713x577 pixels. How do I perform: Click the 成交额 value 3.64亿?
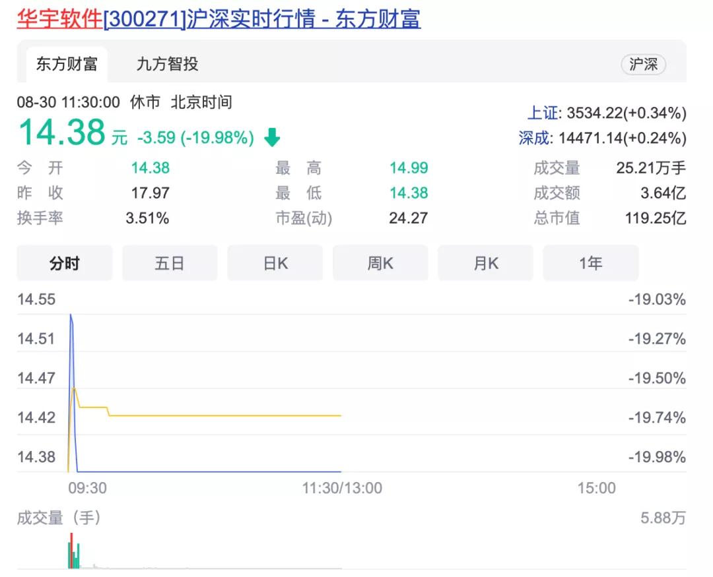pyautogui.click(x=663, y=193)
